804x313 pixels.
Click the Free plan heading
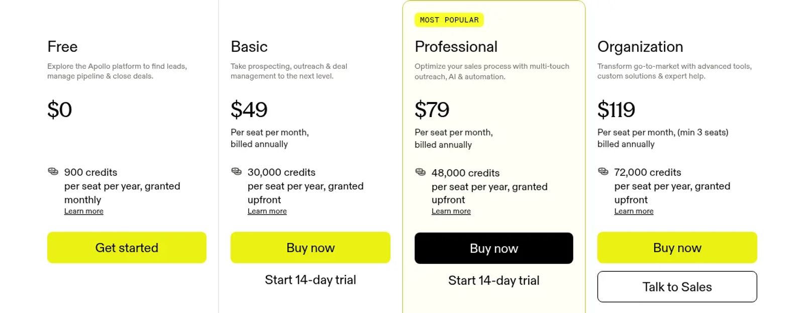pyautogui.click(x=62, y=47)
